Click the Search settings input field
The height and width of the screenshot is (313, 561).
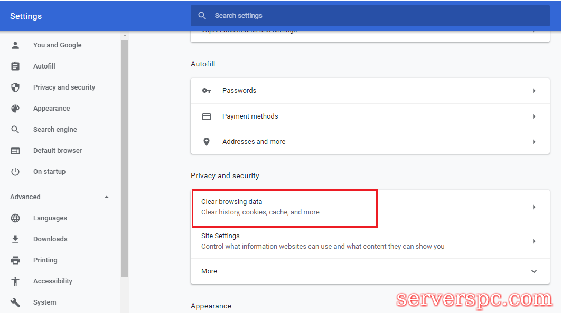coord(370,16)
